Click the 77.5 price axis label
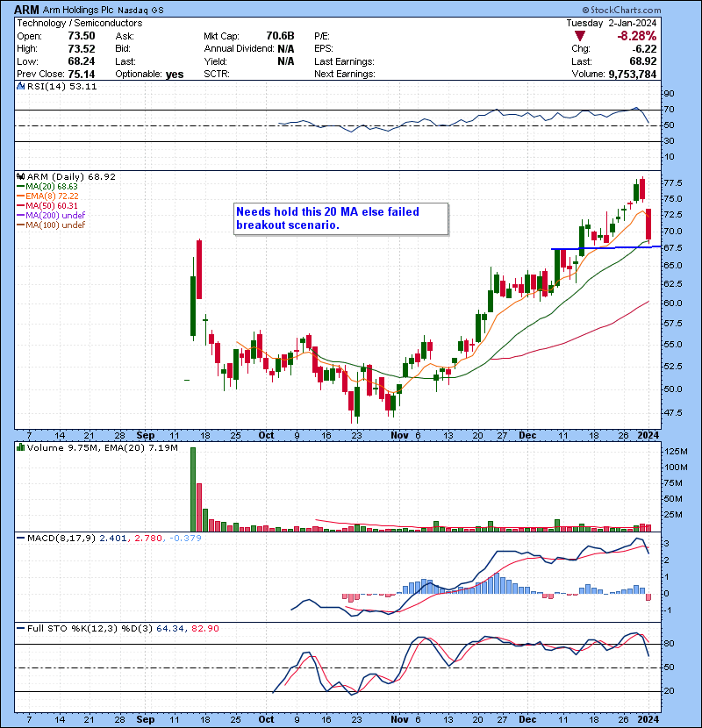702x728 pixels. pos(673,183)
